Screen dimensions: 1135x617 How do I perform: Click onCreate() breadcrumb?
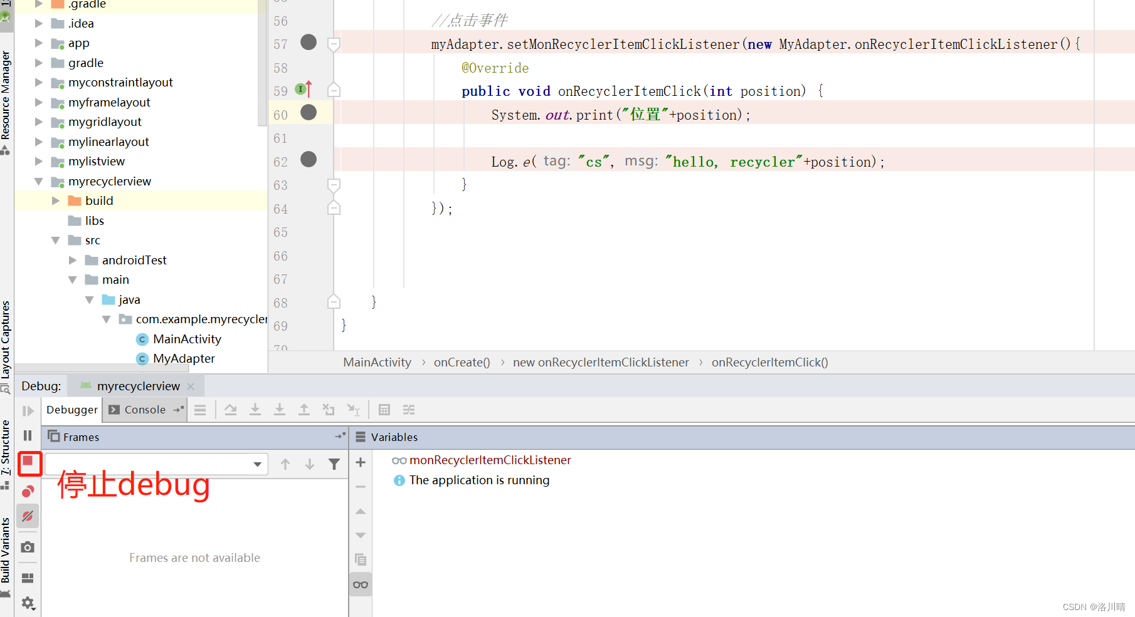(x=462, y=362)
